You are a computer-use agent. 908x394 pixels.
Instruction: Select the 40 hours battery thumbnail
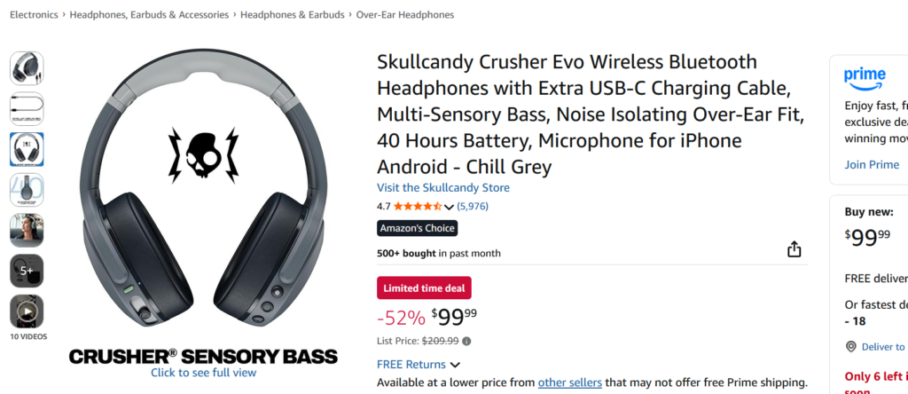tap(27, 189)
